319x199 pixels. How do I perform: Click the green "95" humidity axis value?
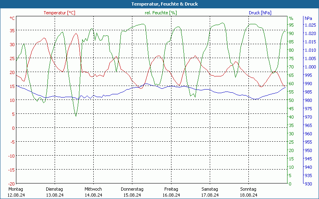(291, 25)
